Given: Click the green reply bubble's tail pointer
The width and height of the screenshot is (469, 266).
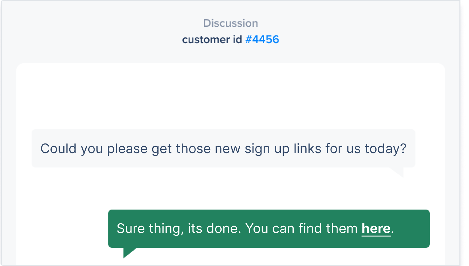Looking at the screenshot, I should tap(128, 252).
